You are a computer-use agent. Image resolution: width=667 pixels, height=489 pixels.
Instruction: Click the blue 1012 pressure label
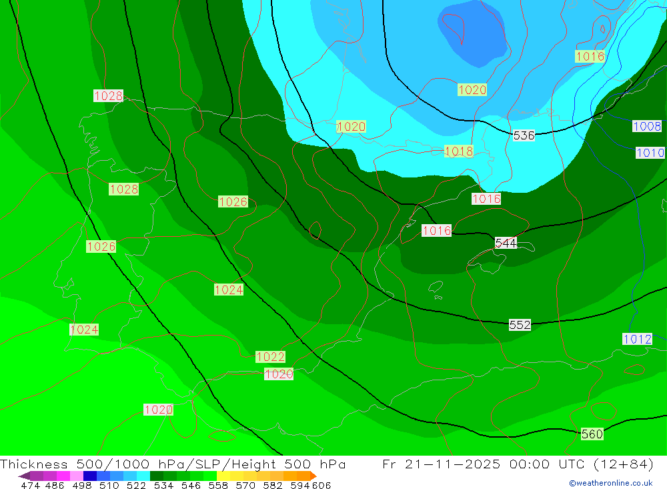point(637,339)
